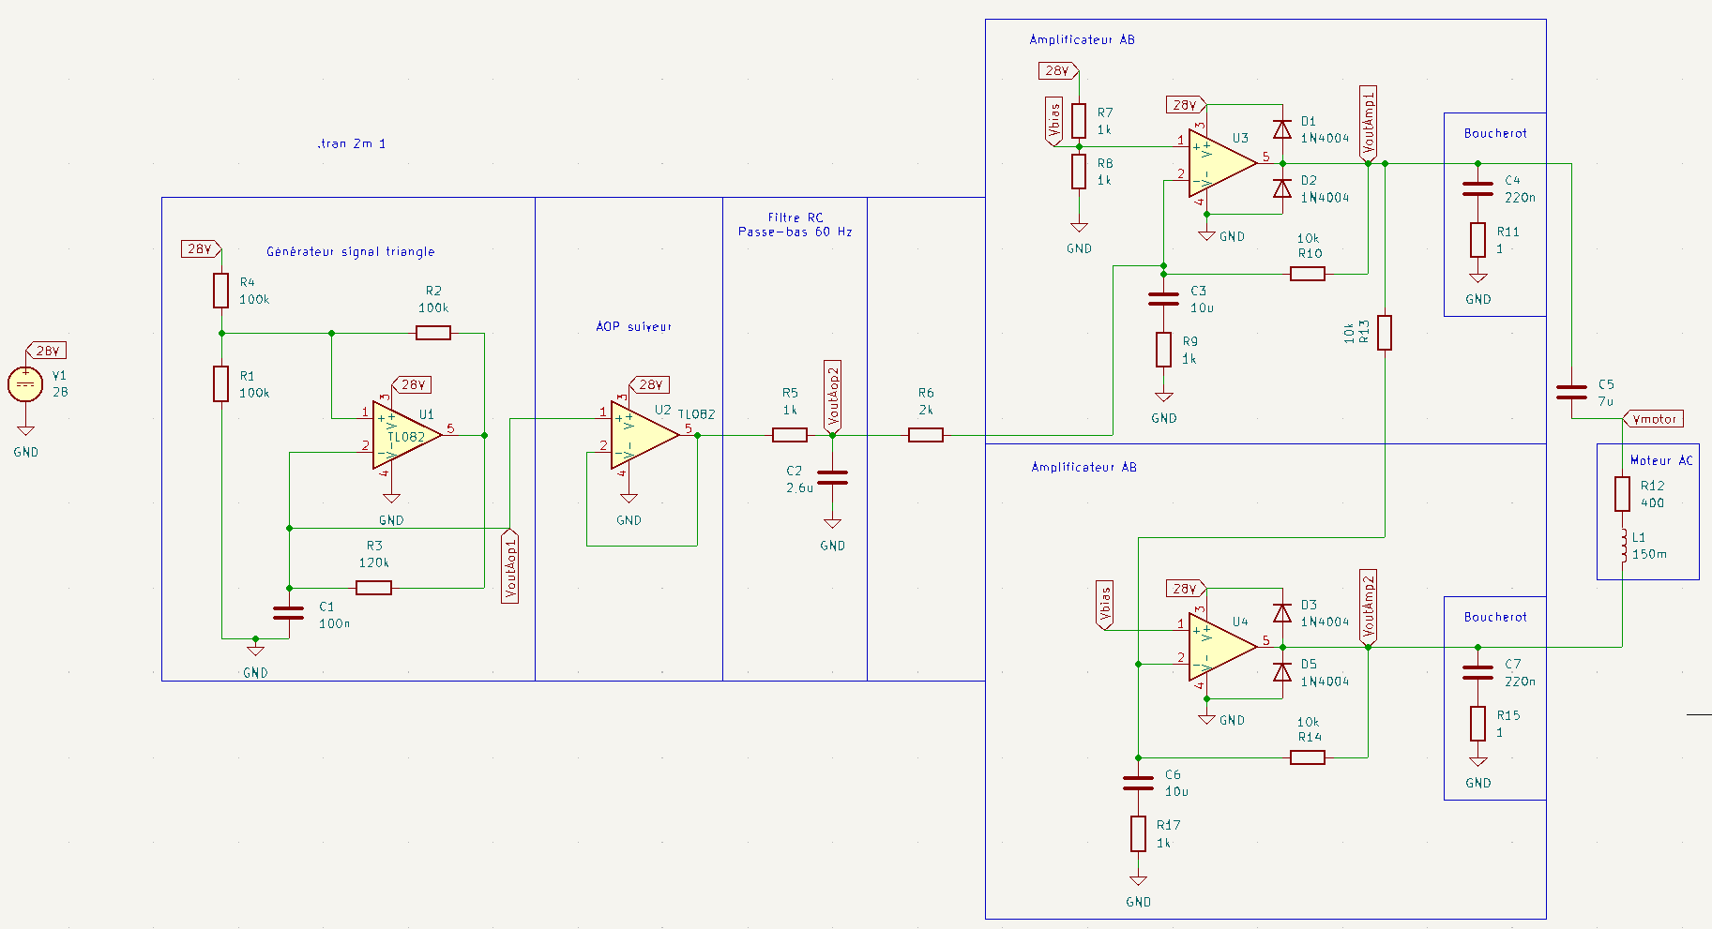Select capacitor C1 100n symbol
Image resolution: width=1712 pixels, height=929 pixels.
pyautogui.click(x=289, y=613)
